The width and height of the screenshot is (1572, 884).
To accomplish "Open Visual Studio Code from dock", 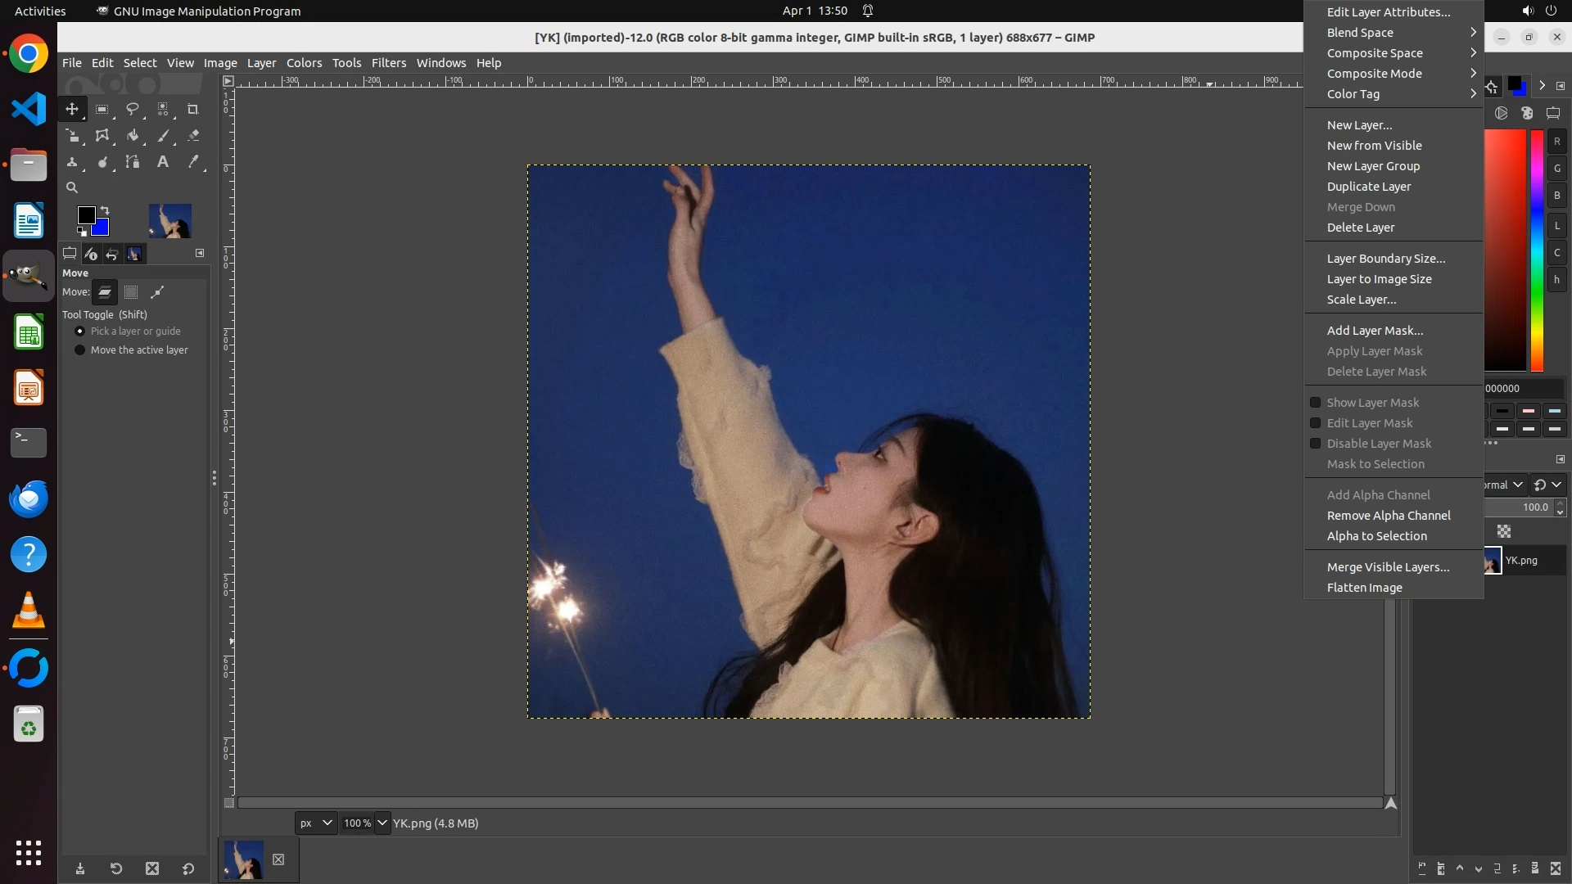I will [x=29, y=109].
